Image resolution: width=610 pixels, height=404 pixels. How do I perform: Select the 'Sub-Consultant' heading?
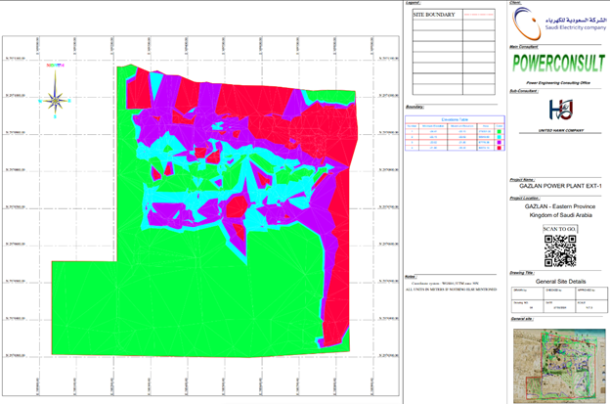524,91
